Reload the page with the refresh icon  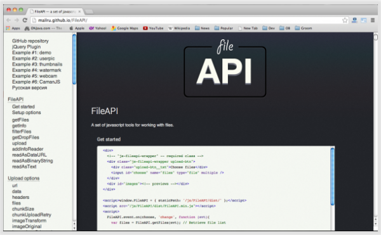(25, 20)
